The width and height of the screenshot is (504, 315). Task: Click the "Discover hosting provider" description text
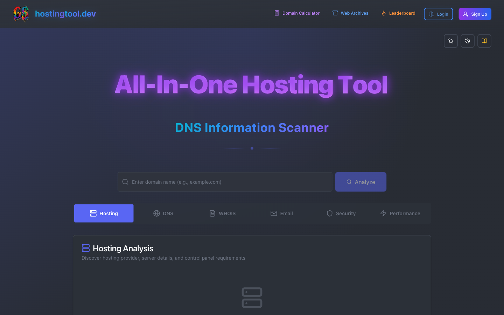point(163,258)
